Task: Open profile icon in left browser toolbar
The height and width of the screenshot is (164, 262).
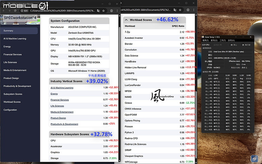Action: pos(111,11)
